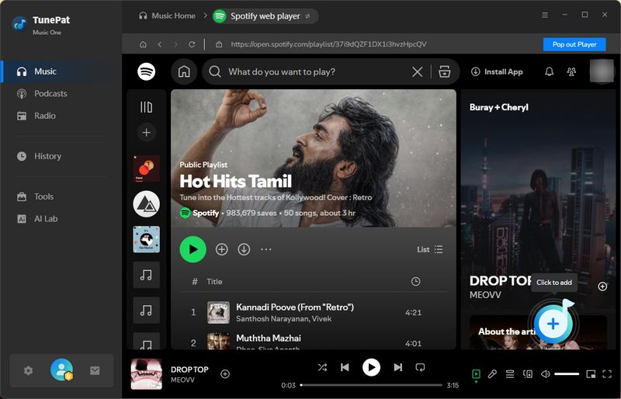Open Kannadi Poove (From "Retro") track
Screen dimensions: 621x399
point(314,313)
